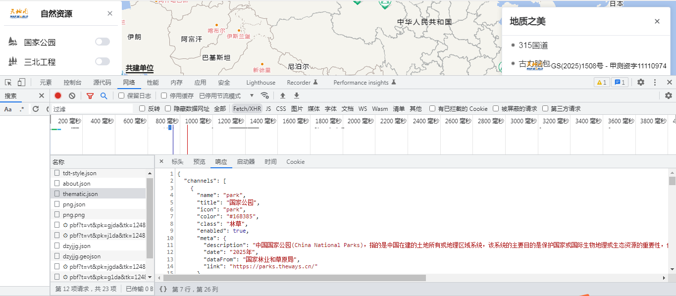Toggle the 国家公园 layer switch

103,42
